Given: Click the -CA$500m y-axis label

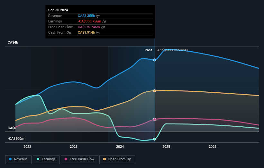Looking at the screenshot, I should 16,139.
